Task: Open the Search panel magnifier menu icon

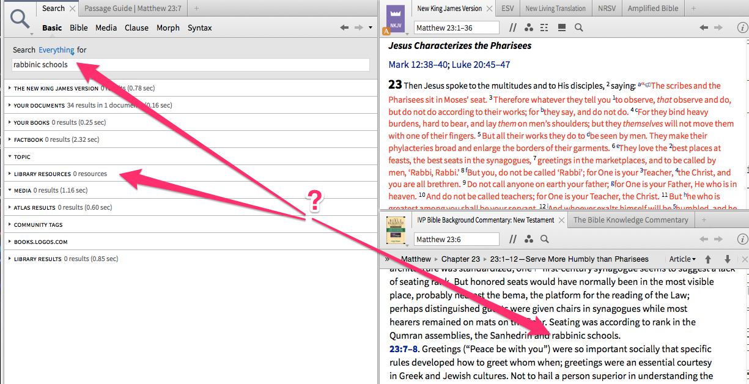Action: (x=20, y=20)
